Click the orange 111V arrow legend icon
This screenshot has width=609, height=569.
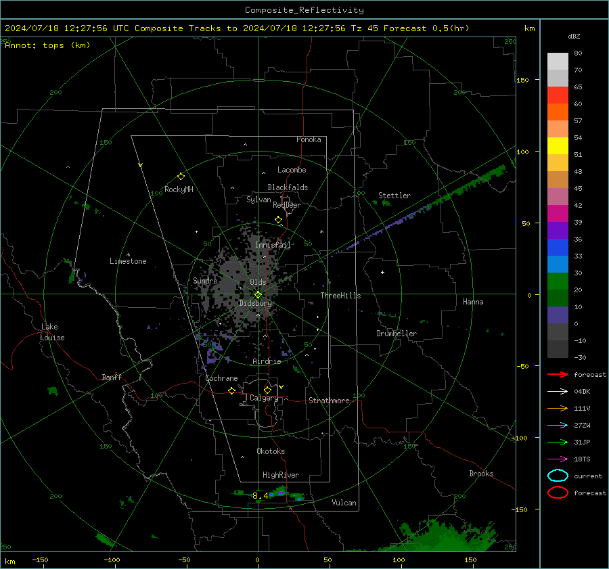pyautogui.click(x=558, y=408)
